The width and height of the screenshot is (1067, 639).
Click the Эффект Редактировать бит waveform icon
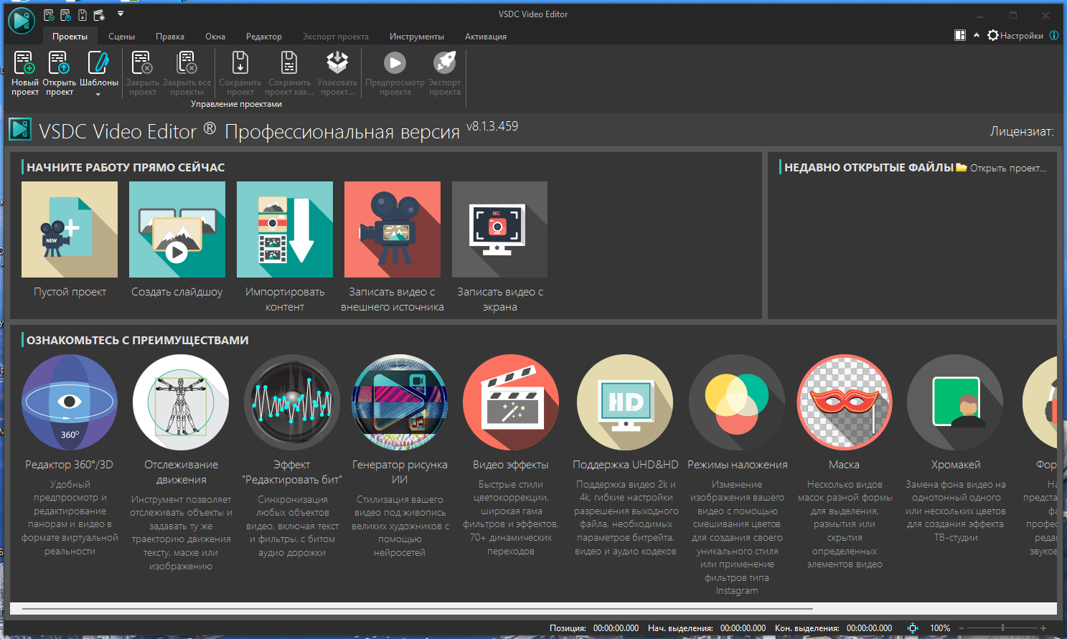[292, 402]
